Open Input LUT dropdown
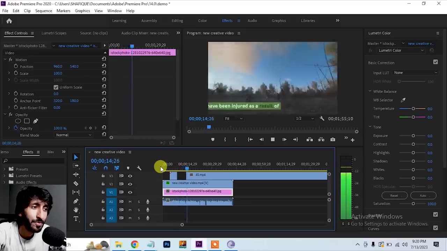The width and height of the screenshot is (447, 251). (x=416, y=73)
